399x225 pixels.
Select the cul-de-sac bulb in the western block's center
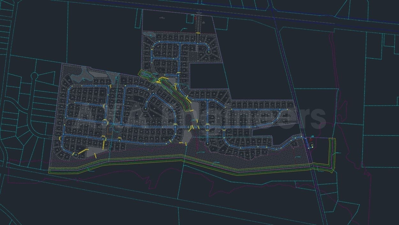coord(146,109)
